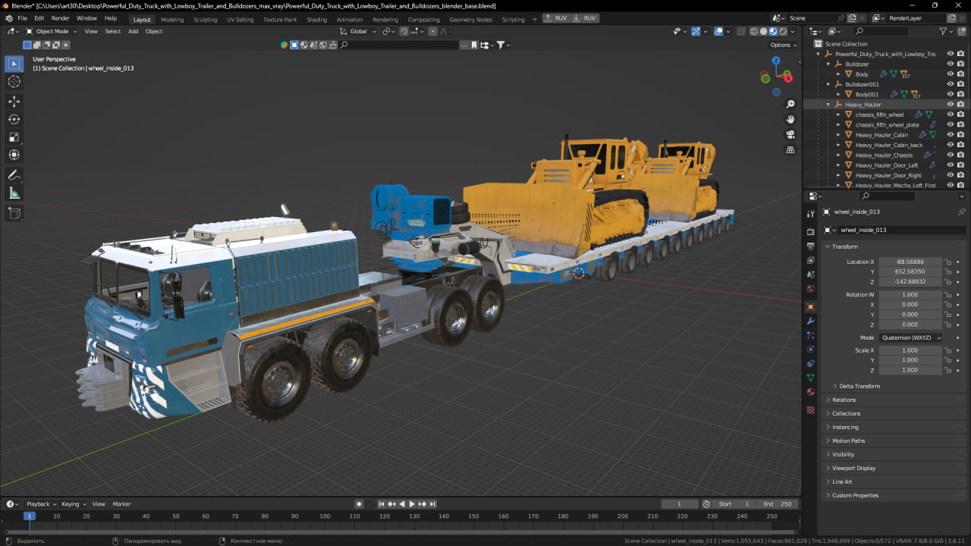Viewport: 971px width, 546px height.
Task: Open the File menu
Action: coord(22,18)
